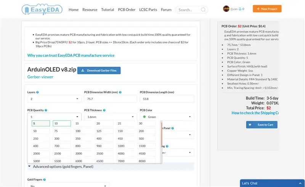Select quantity 1000 option
The image size is (305, 187).
pyautogui.click(x=125, y=146)
